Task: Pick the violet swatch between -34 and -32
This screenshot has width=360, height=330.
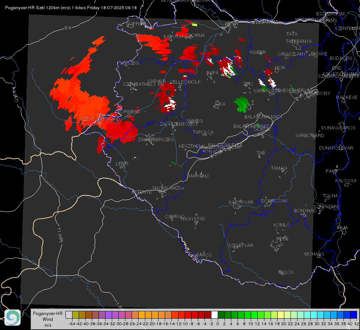Action: point(108,315)
